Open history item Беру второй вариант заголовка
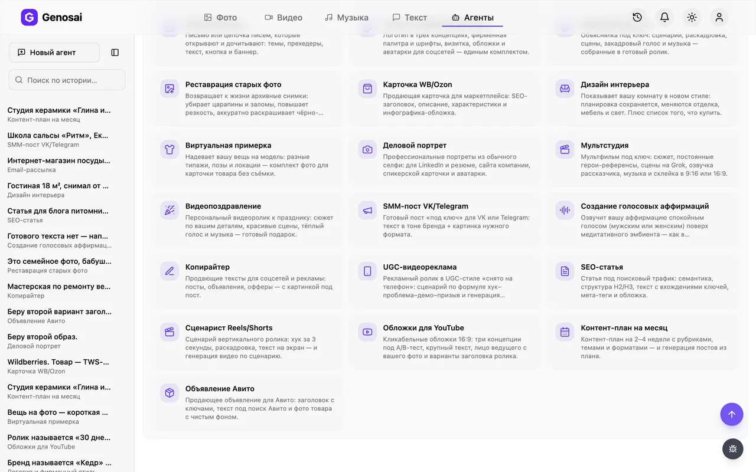Screen dimensions: 756x472 59,316
